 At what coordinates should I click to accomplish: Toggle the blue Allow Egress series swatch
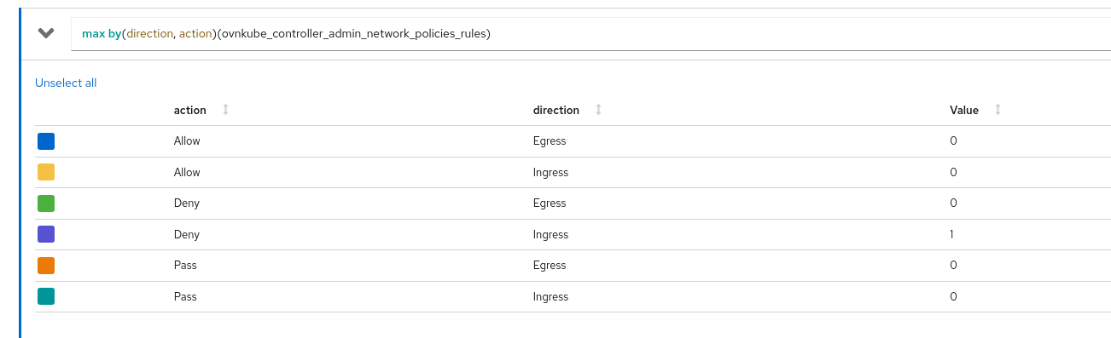(46, 141)
